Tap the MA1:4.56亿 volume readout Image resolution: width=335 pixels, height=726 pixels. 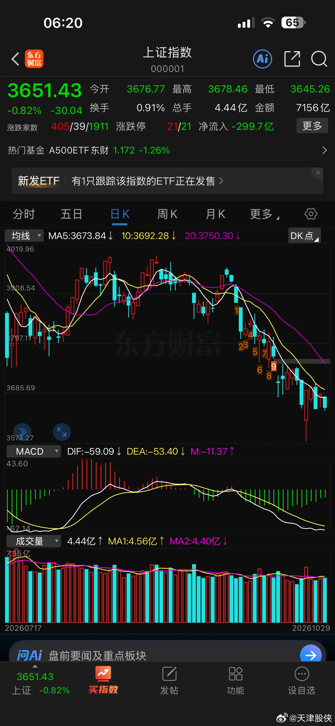tap(136, 541)
